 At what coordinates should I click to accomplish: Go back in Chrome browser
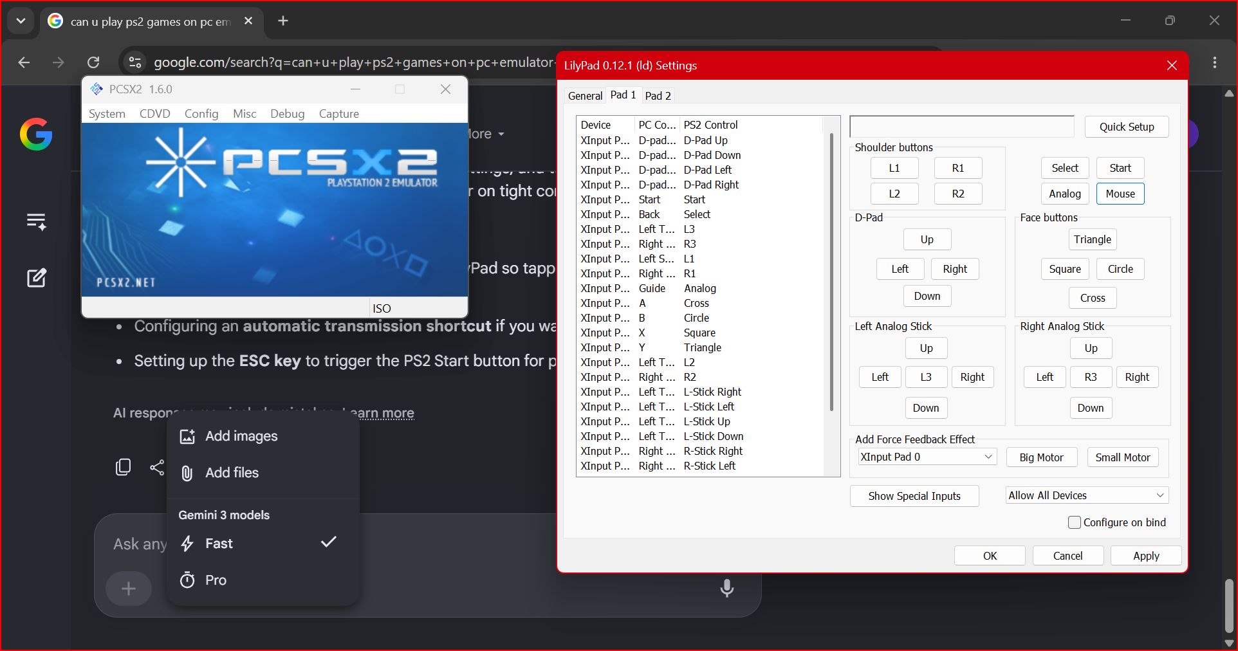point(24,62)
